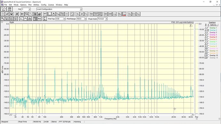221x124 pixels.
Task: Click the Dly delay finder icon
Action: 129,14
